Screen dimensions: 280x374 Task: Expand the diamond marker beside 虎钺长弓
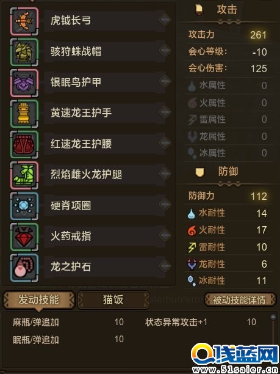(x=165, y=20)
